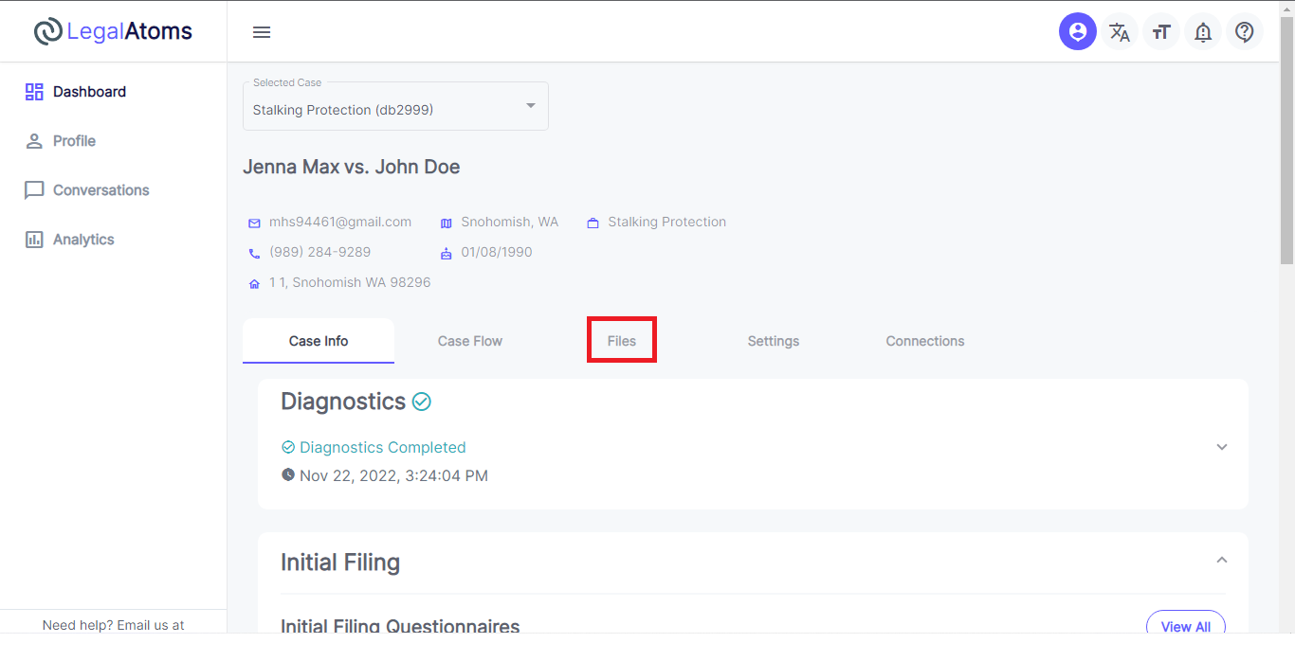The width and height of the screenshot is (1295, 661).
Task: Click the phone icon beside (989) 284-9289
Action: (x=254, y=253)
